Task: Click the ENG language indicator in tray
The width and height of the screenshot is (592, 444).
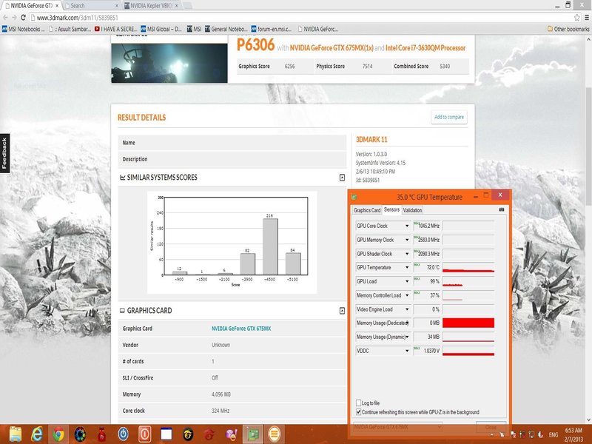Action: pos(554,435)
